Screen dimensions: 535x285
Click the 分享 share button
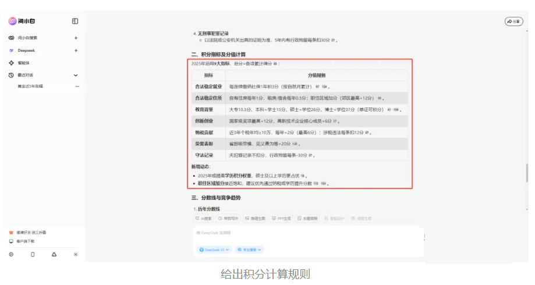pyautogui.click(x=513, y=22)
